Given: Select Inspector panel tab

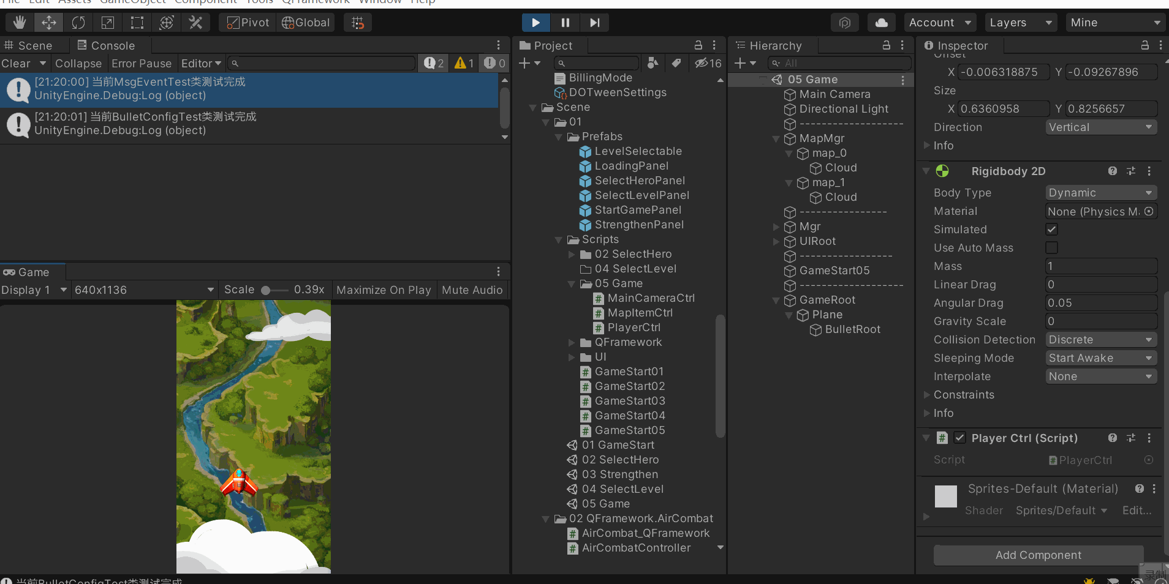Looking at the screenshot, I should (x=956, y=45).
